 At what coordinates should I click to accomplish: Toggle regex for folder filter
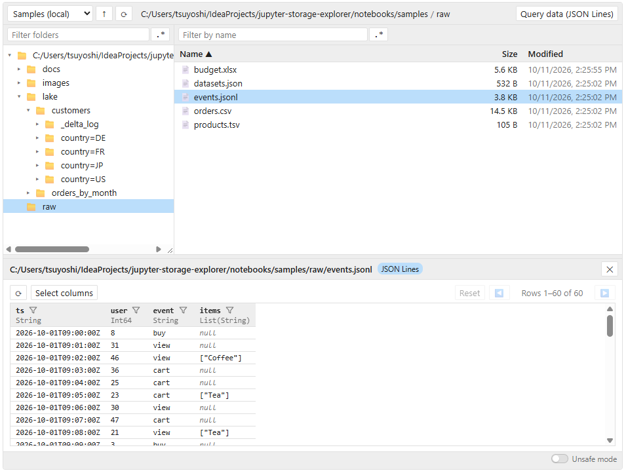(x=161, y=35)
